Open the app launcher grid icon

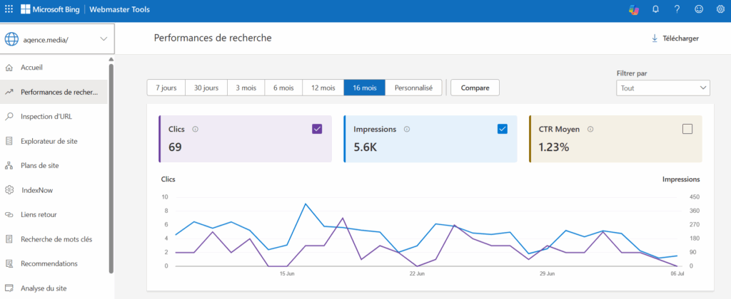pos(9,9)
